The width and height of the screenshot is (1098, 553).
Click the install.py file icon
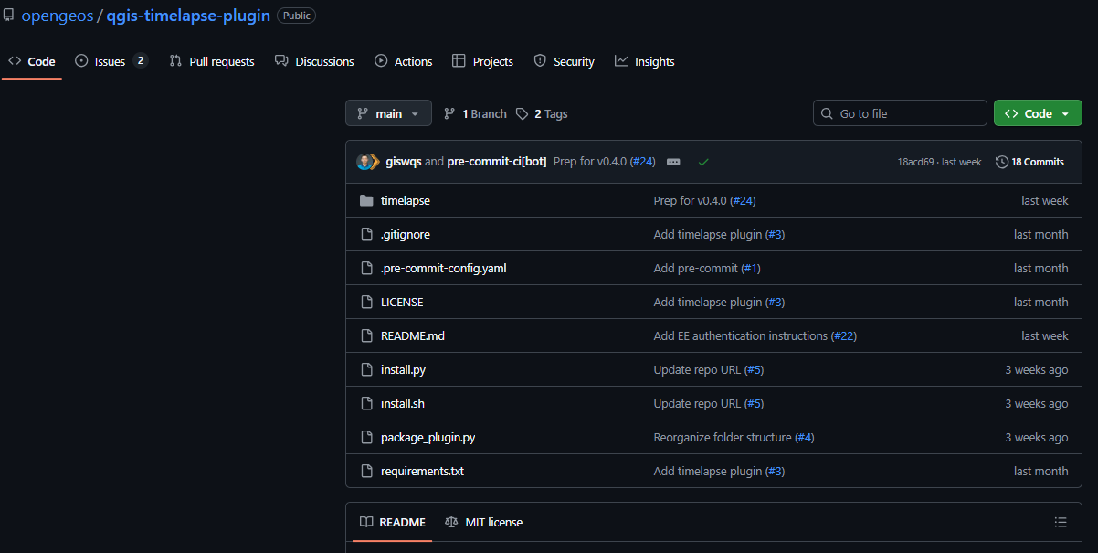pyautogui.click(x=366, y=369)
